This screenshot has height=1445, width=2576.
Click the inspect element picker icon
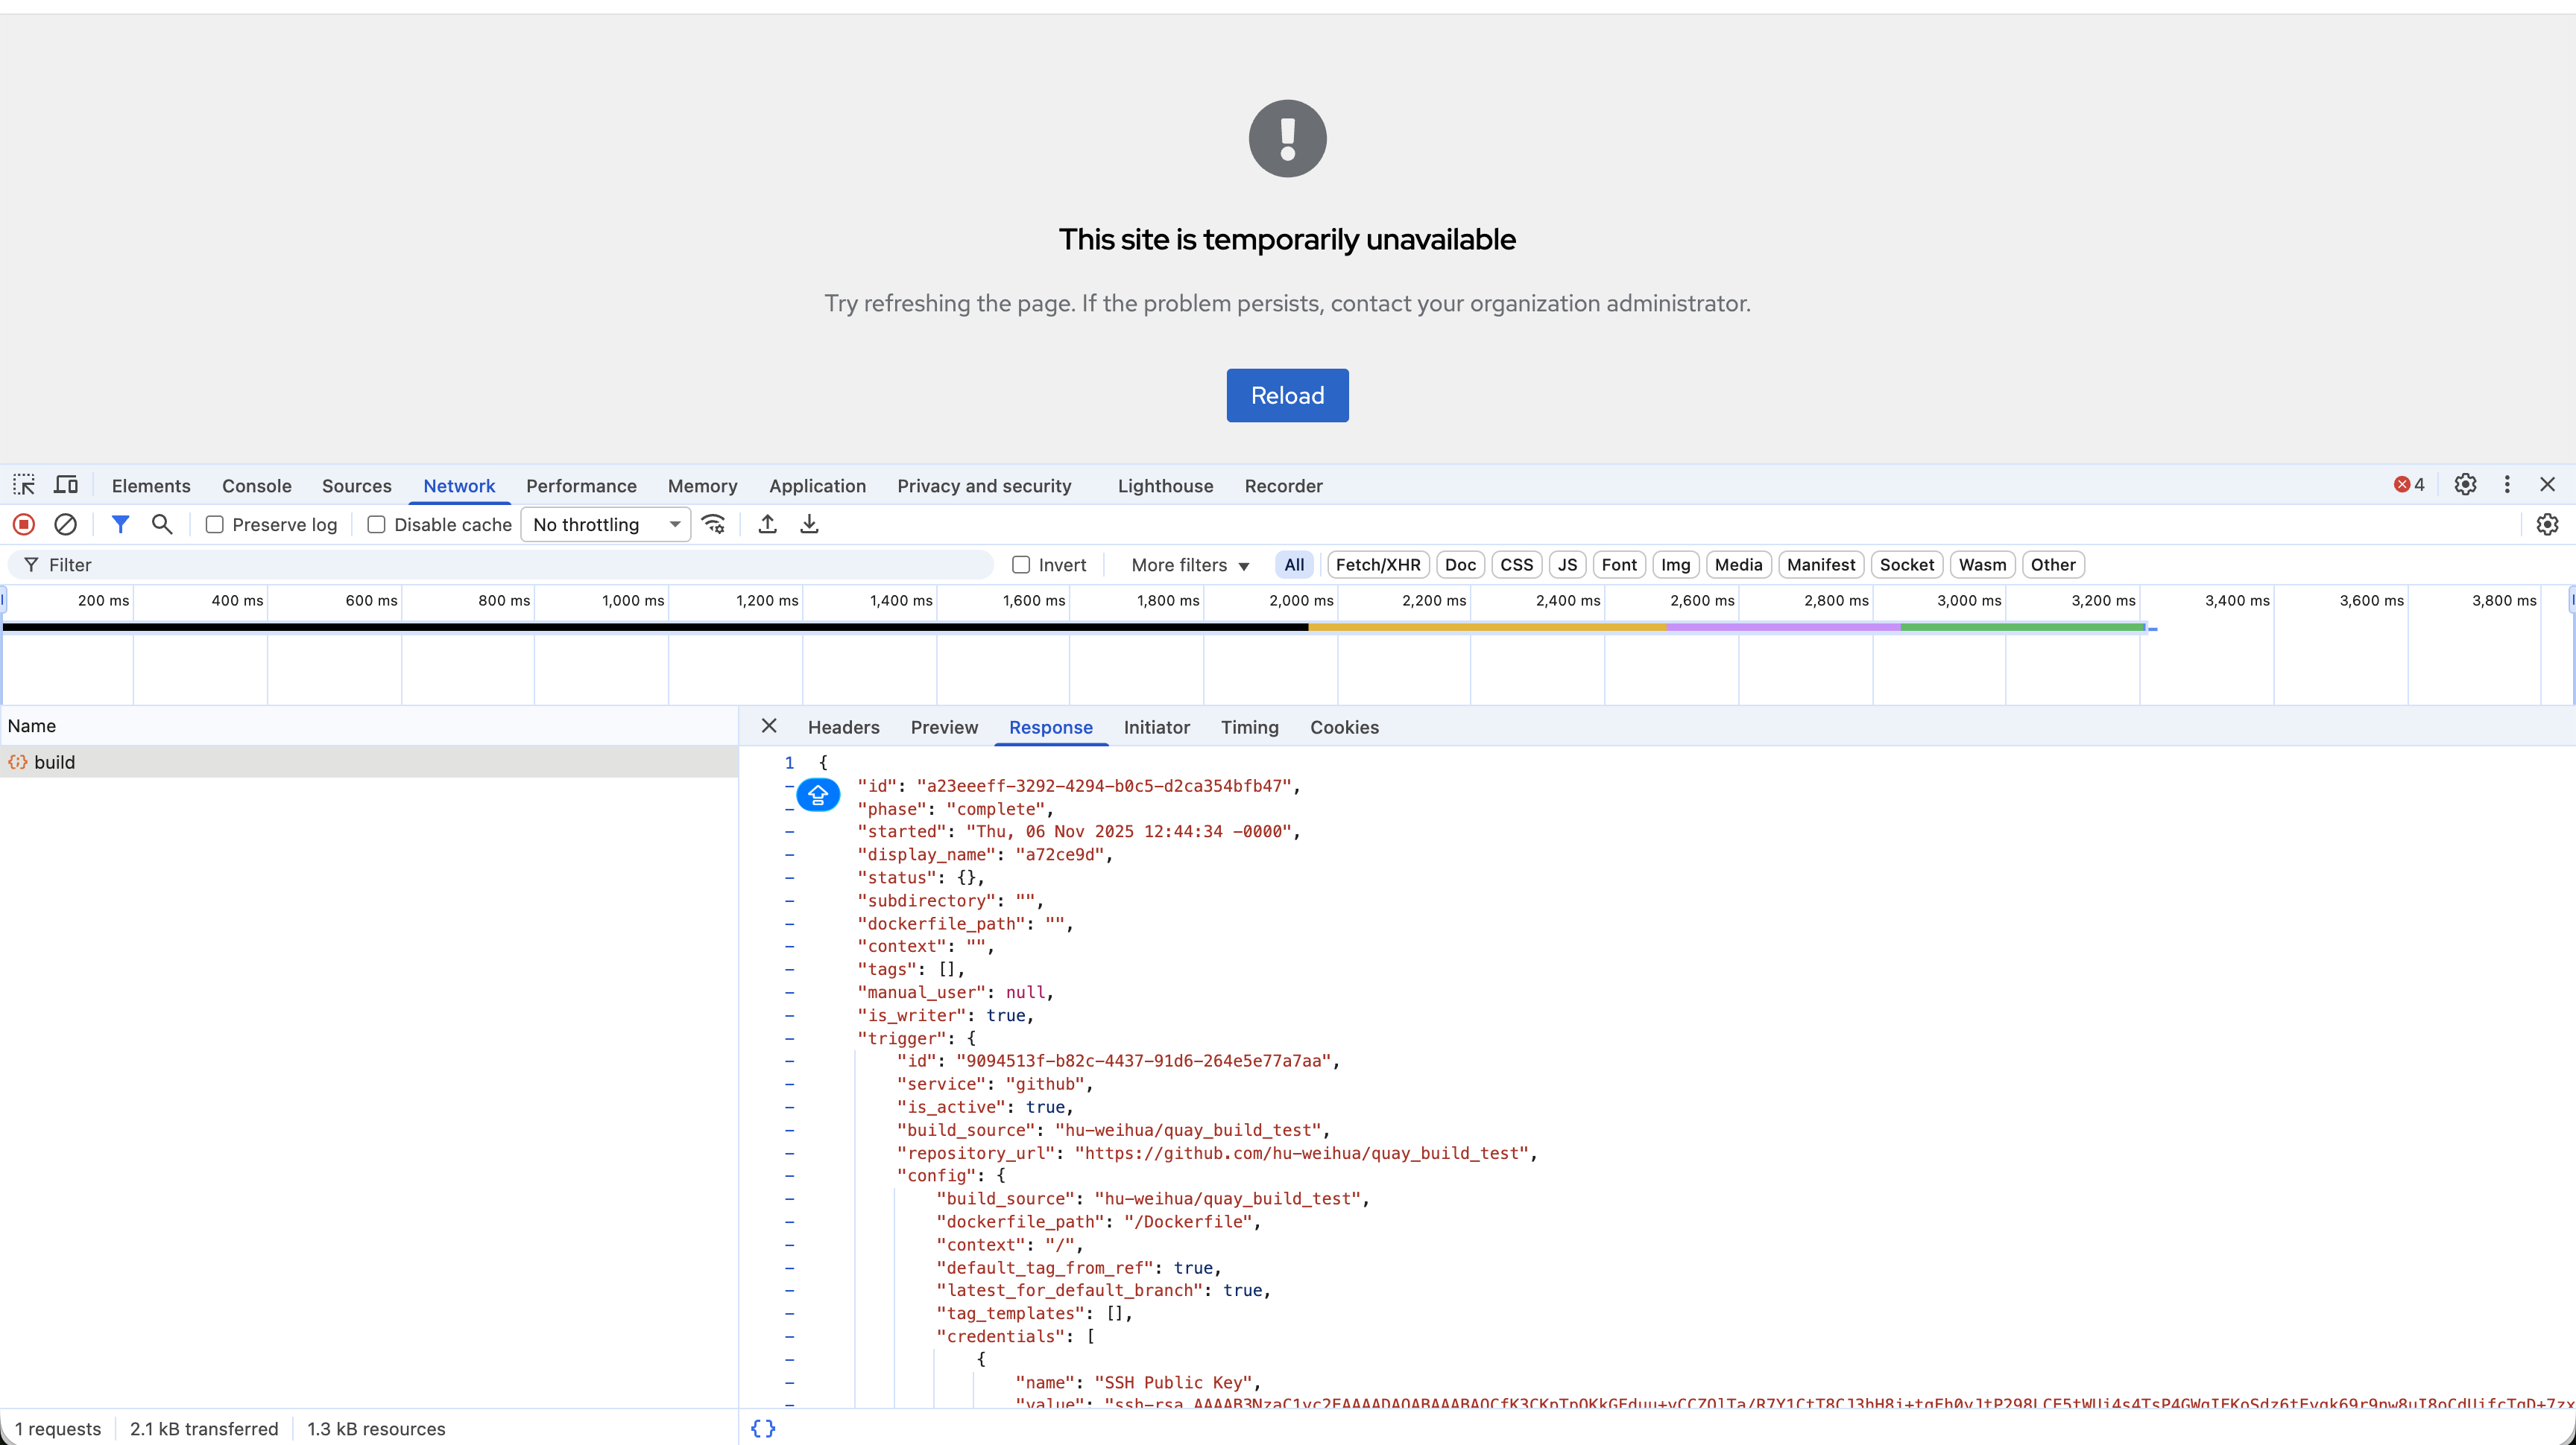click(x=24, y=486)
